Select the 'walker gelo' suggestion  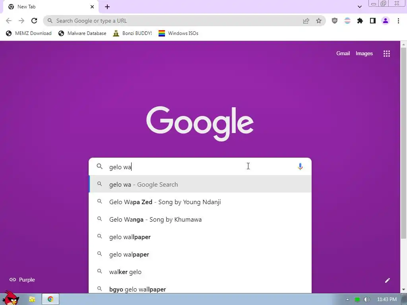point(200,272)
